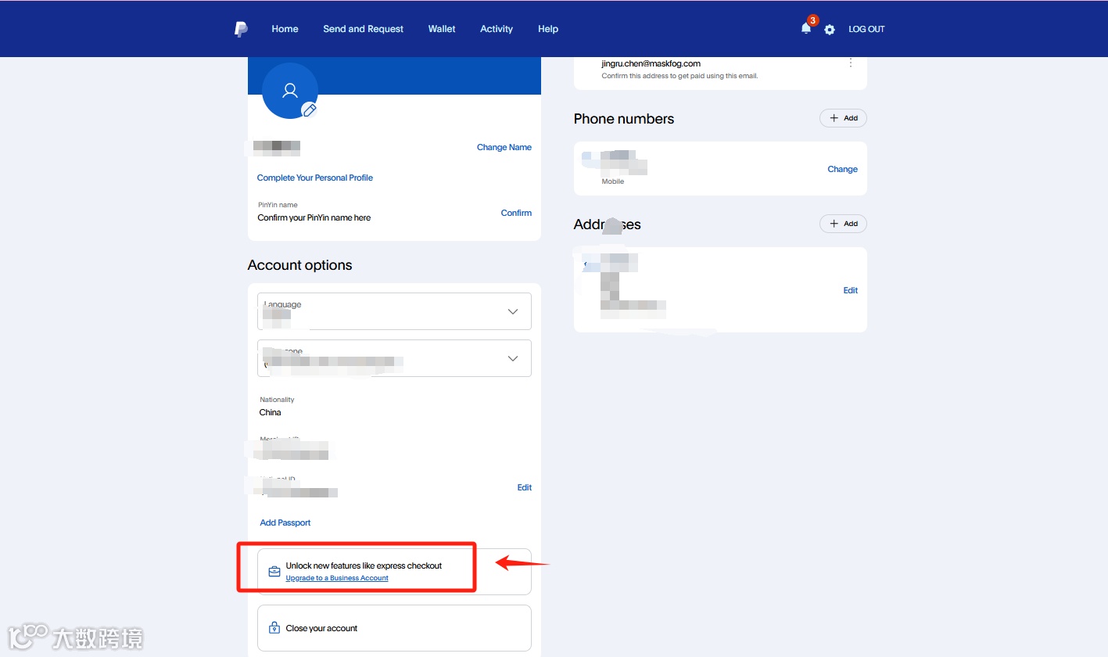Open the email options three-dot menu
The width and height of the screenshot is (1108, 657).
pos(851,63)
